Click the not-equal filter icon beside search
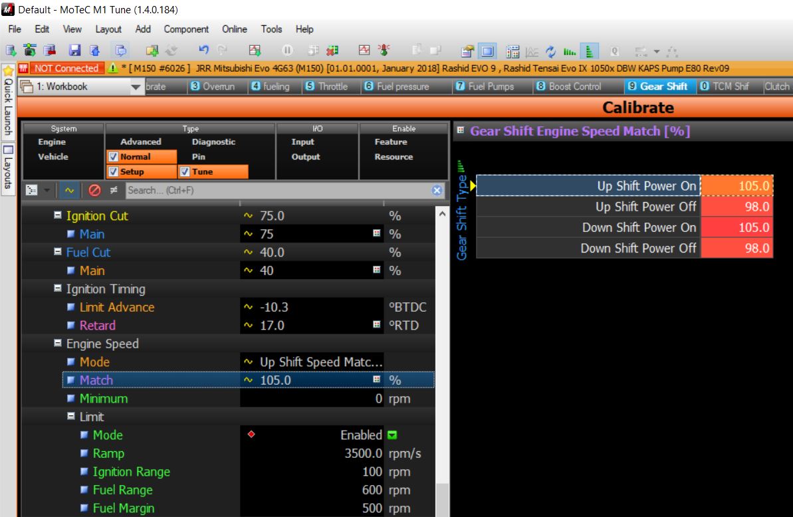This screenshot has width=793, height=517. (114, 191)
